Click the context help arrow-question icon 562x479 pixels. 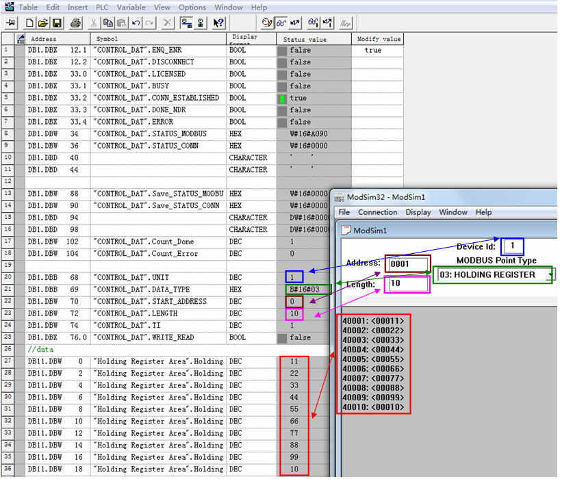click(x=218, y=23)
